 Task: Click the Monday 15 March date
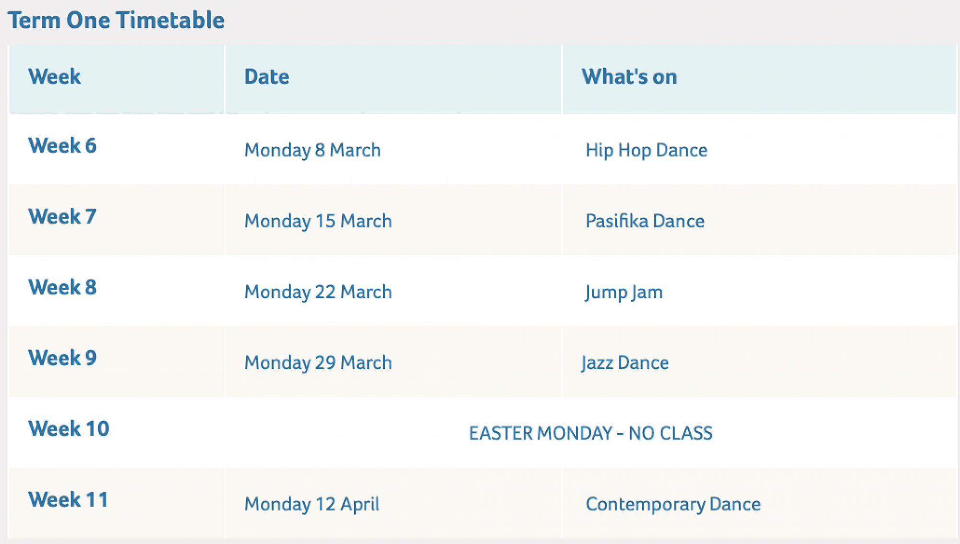tap(318, 221)
